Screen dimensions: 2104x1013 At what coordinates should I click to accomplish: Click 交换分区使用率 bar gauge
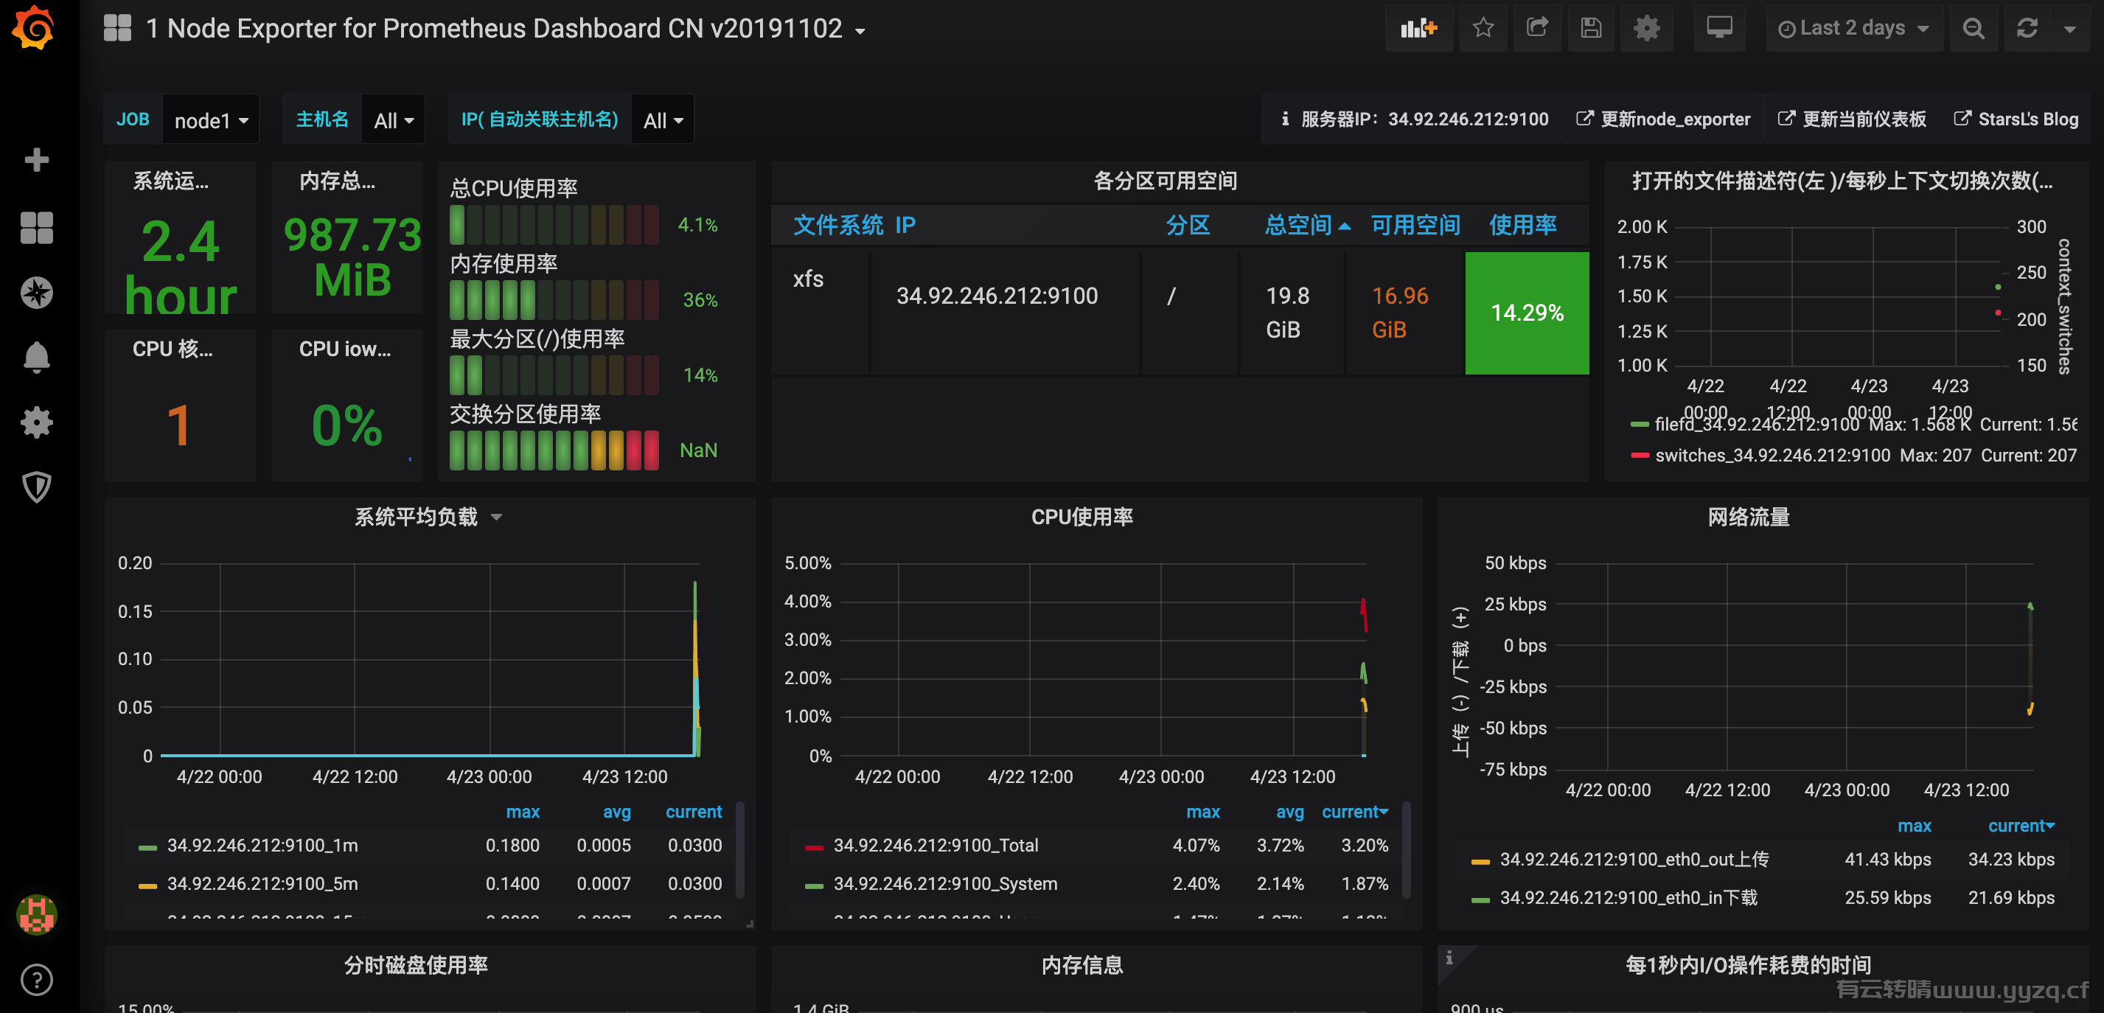[x=554, y=450]
